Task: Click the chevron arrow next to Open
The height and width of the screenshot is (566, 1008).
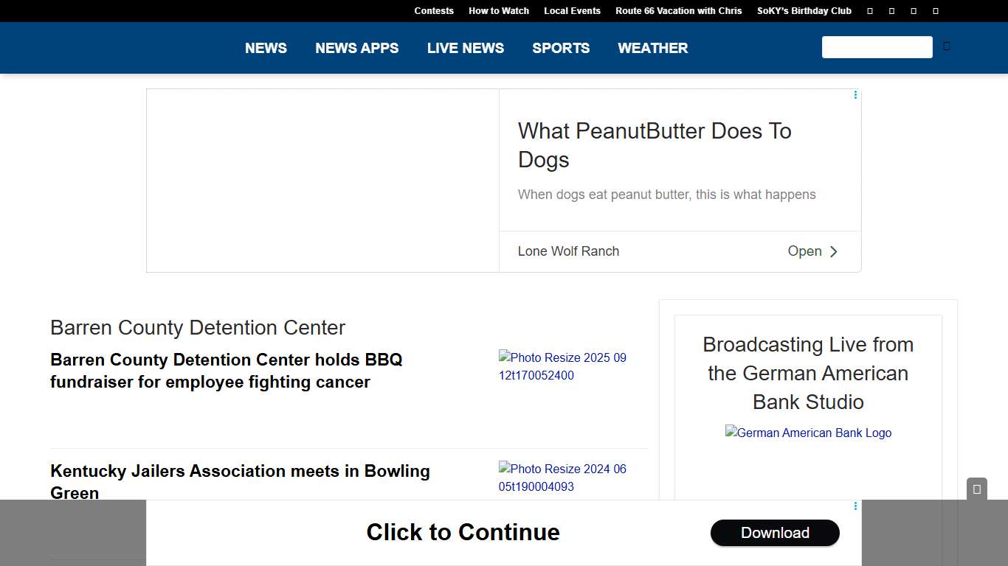Action: (x=834, y=251)
